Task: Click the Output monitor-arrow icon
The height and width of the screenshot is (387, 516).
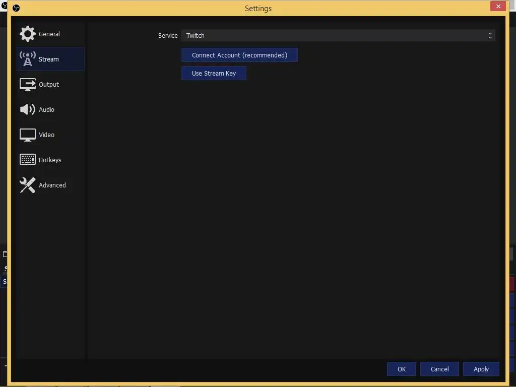Action: pyautogui.click(x=27, y=85)
